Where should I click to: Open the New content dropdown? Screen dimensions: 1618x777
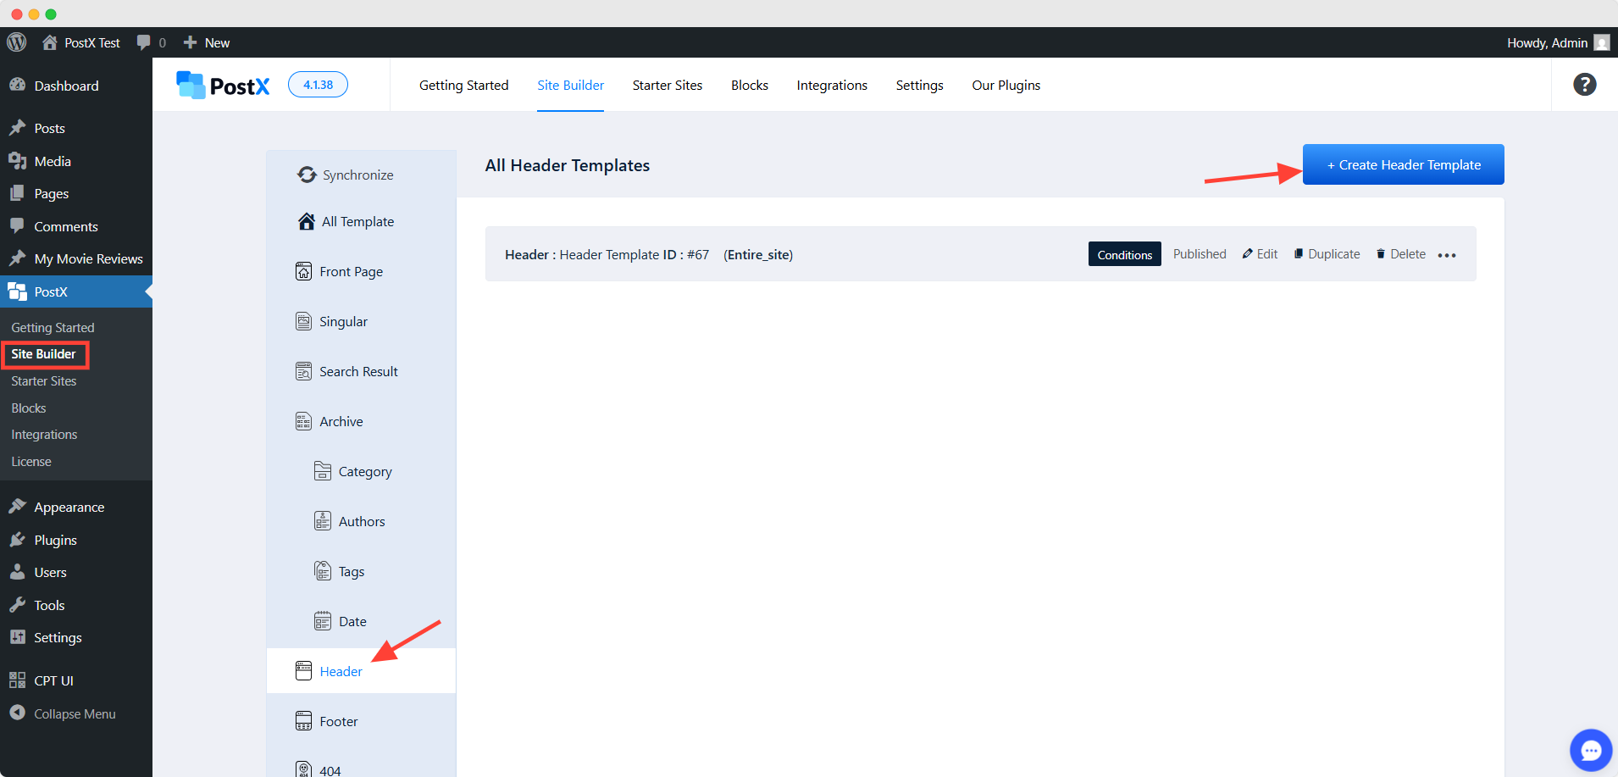click(x=207, y=42)
